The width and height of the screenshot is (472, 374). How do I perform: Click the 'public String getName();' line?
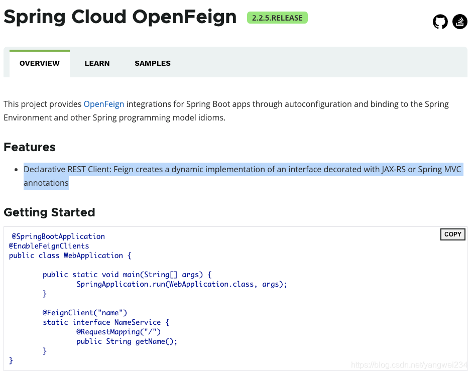point(127,341)
